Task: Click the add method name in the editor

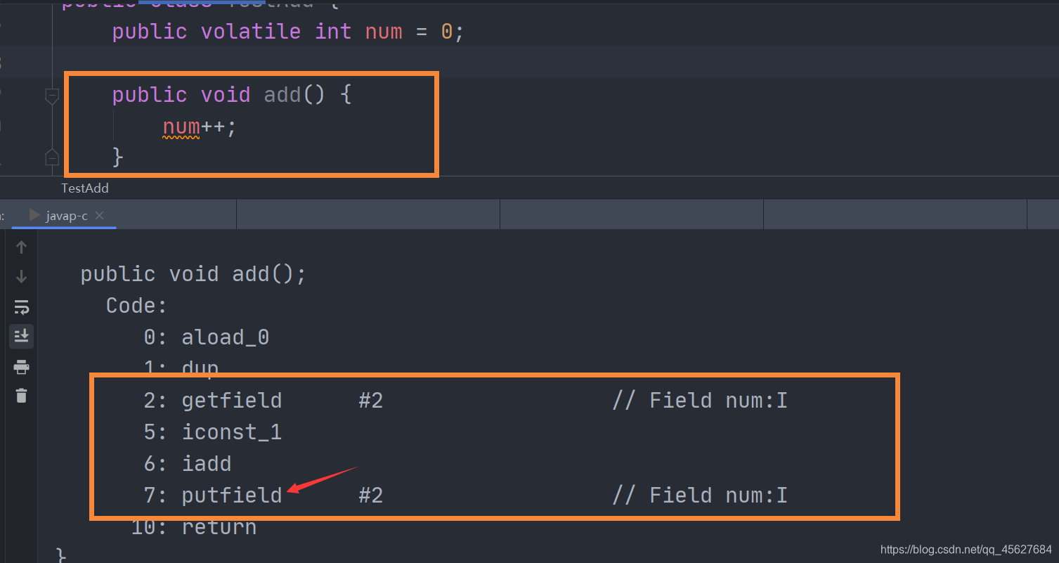Action: coord(282,95)
